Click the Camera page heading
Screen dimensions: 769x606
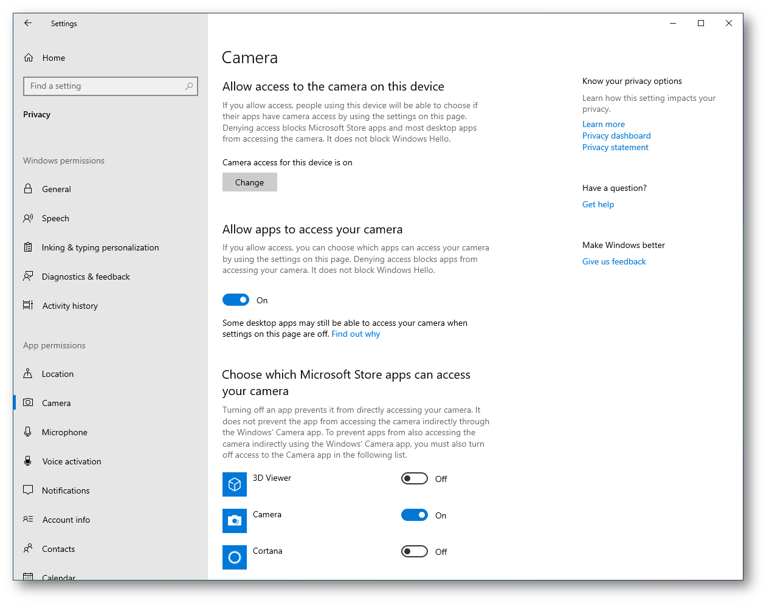[x=250, y=58]
